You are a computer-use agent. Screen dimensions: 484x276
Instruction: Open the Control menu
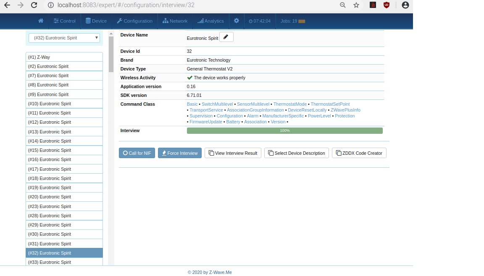click(65, 21)
